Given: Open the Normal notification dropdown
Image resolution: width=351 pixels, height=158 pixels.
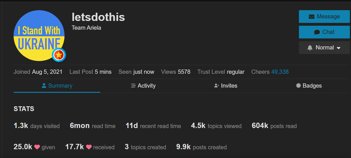Looking at the screenshot, I should pos(324,47).
